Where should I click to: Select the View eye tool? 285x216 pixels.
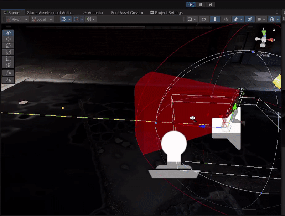8,33
